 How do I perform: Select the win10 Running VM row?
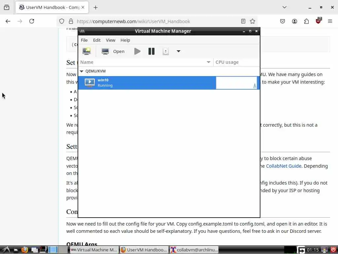[169, 83]
